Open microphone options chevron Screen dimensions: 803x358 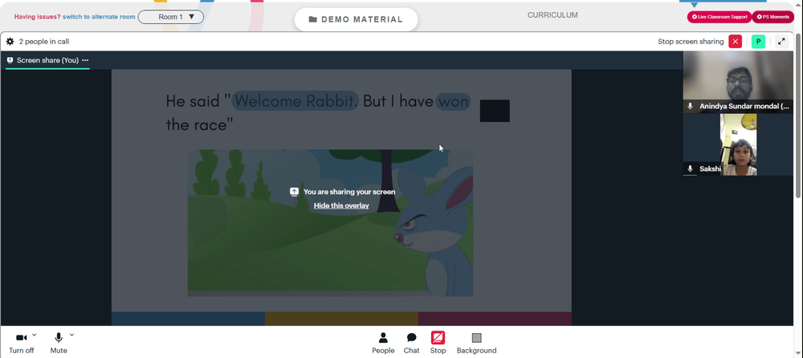[71, 335]
